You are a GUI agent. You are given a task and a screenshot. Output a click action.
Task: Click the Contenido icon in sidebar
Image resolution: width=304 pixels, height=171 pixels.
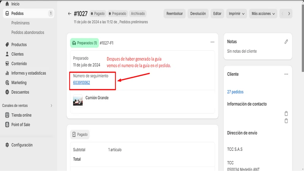tap(7, 63)
